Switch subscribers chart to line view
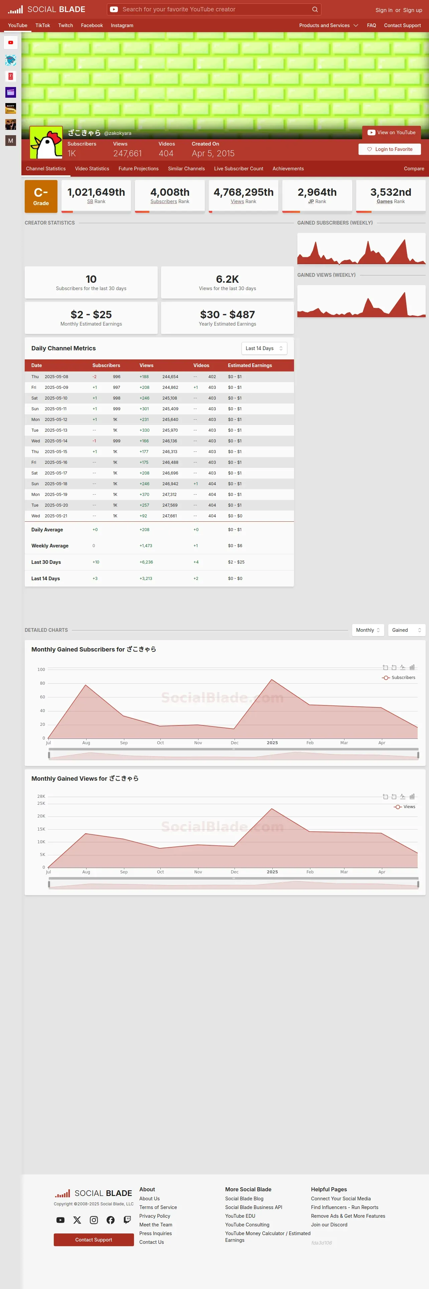The height and width of the screenshot is (1289, 429). 403,667
